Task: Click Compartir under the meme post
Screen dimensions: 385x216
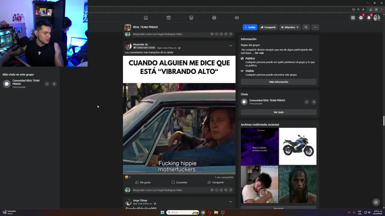Action: tap(216, 182)
